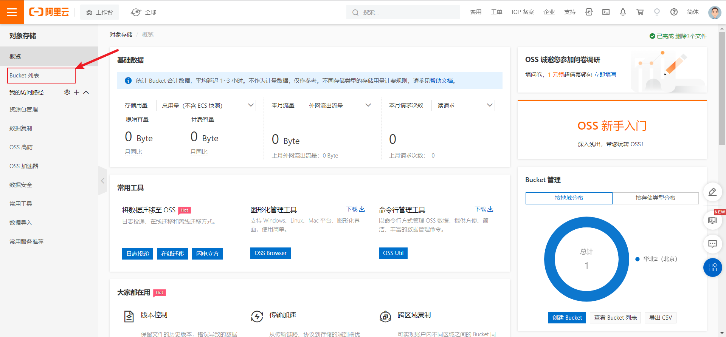Switch to the 按地域分布 tab

click(x=569, y=198)
